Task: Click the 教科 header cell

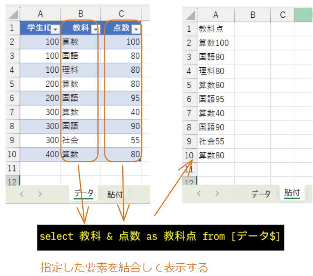Action: click(81, 28)
